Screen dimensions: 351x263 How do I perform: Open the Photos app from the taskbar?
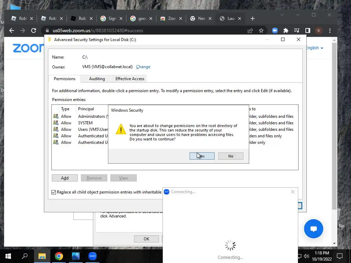point(76,256)
